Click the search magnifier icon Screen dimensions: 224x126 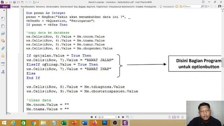[202, 6]
